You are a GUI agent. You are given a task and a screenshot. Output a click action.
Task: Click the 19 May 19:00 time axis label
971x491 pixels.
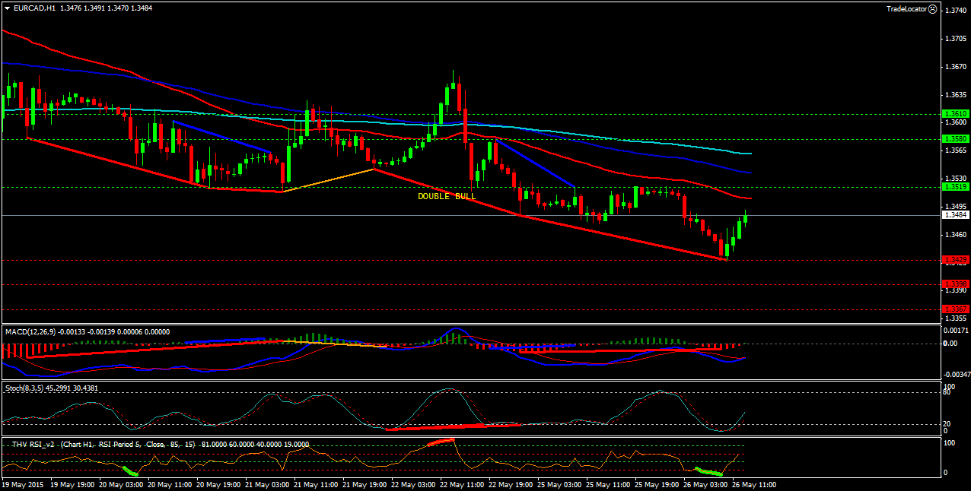[x=73, y=484]
